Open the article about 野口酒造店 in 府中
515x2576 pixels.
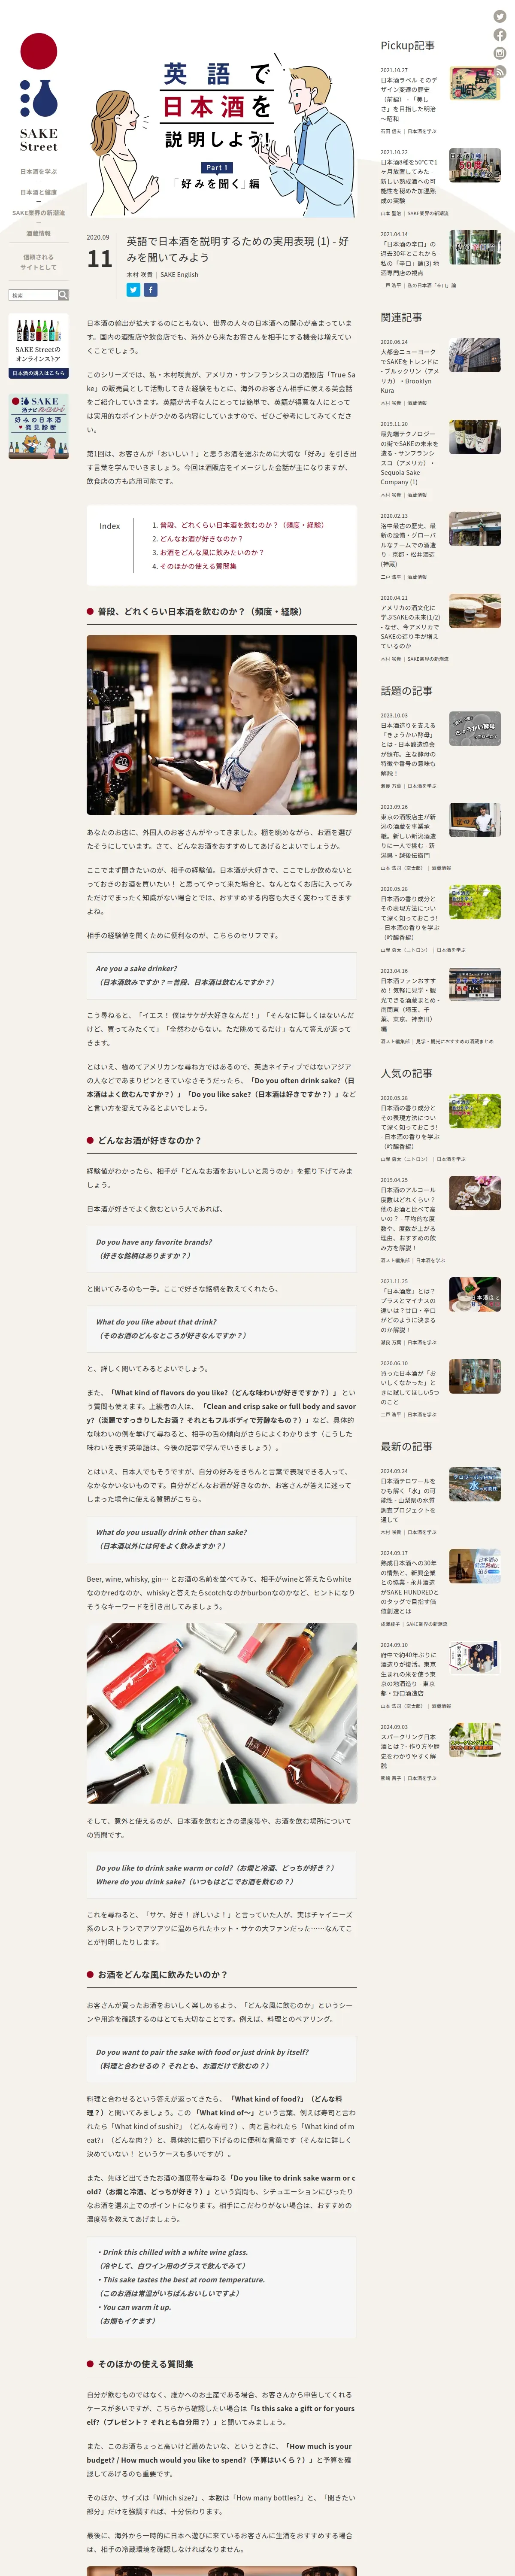tap(409, 1674)
